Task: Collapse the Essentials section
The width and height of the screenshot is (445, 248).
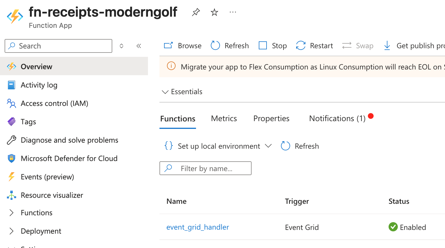Action: 165,92
